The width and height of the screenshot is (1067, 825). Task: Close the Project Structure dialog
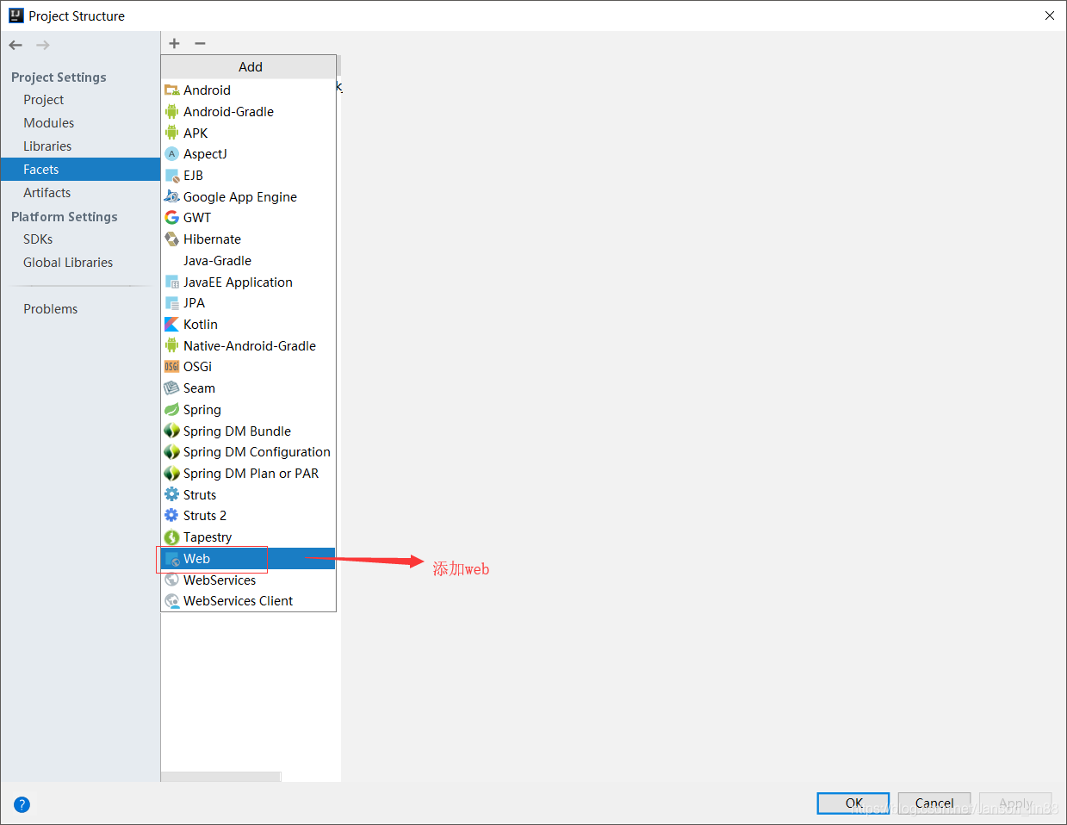[x=1049, y=16]
